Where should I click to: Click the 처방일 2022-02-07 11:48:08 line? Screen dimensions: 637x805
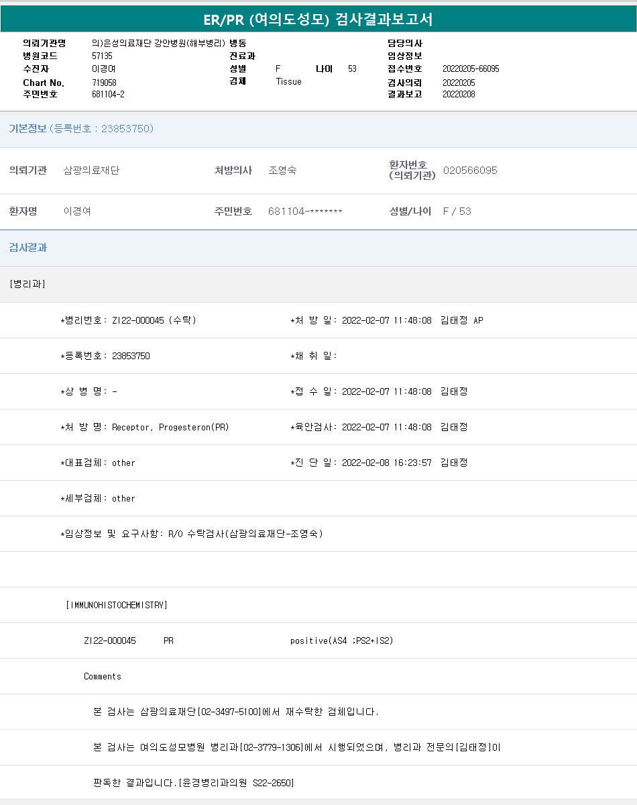click(x=387, y=320)
